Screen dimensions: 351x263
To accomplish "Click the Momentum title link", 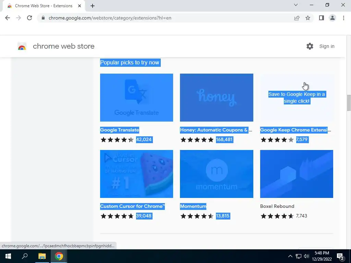I will [193, 206].
